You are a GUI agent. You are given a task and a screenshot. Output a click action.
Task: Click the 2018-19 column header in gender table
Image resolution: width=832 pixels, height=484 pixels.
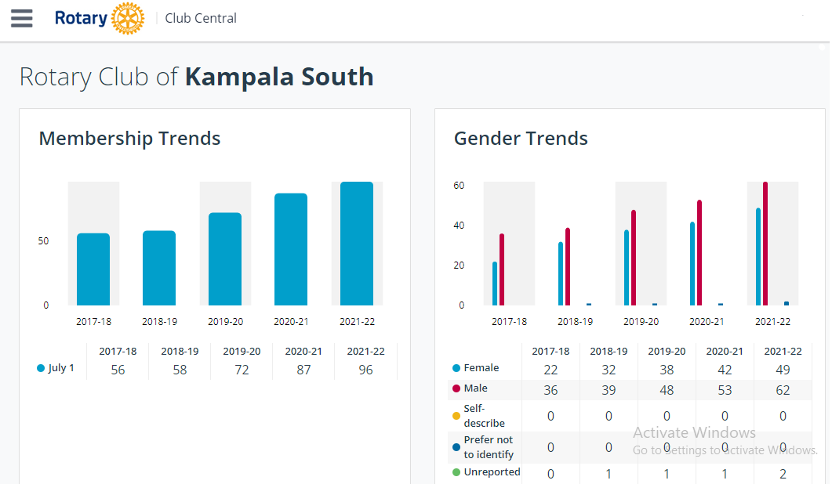pyautogui.click(x=609, y=352)
